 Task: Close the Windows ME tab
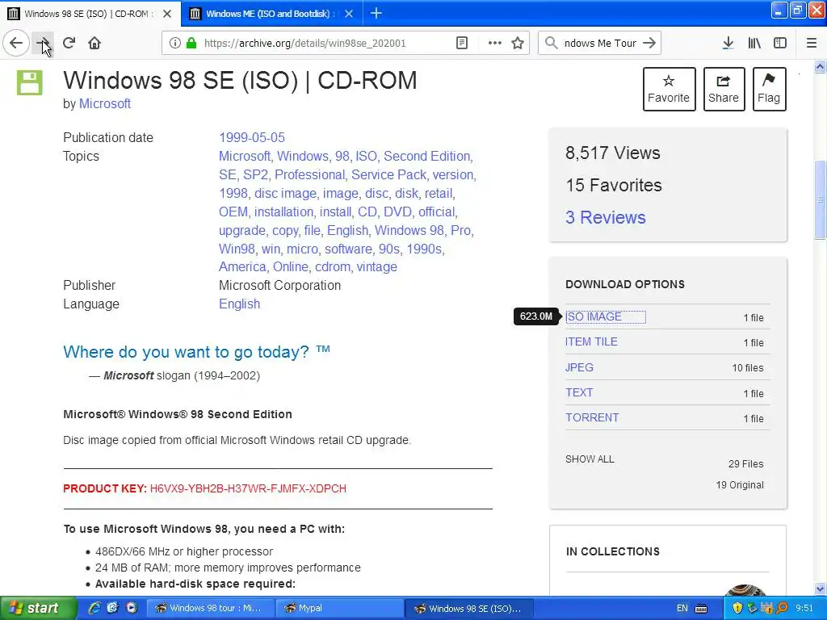349,14
